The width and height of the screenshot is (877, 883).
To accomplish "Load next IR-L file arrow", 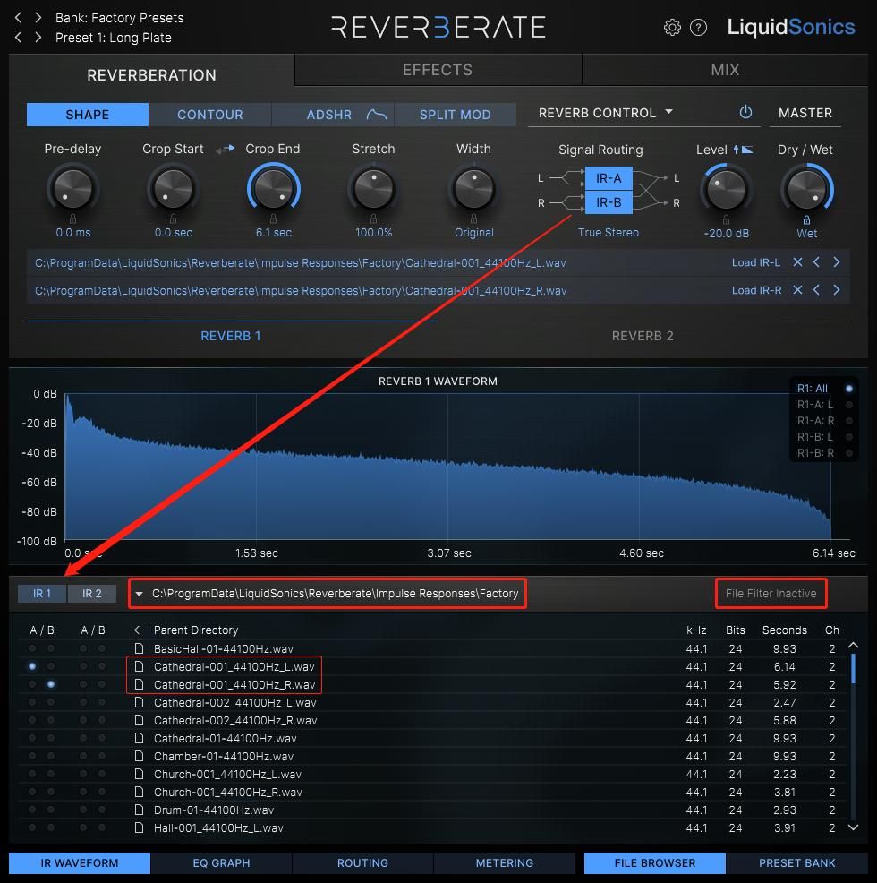I will (x=837, y=261).
